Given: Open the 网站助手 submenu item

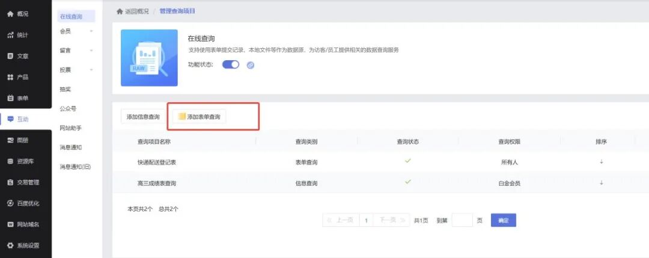Looking at the screenshot, I should pyautogui.click(x=71, y=128).
